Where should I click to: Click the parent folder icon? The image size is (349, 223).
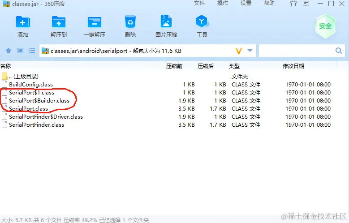pos(4,76)
